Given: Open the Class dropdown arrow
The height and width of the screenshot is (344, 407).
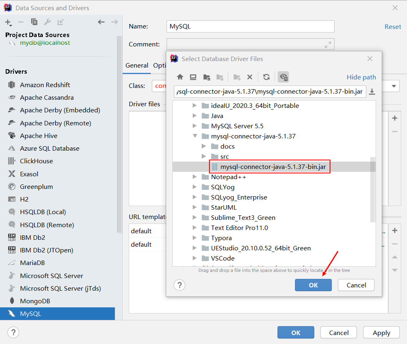Looking at the screenshot, I should [394, 86].
